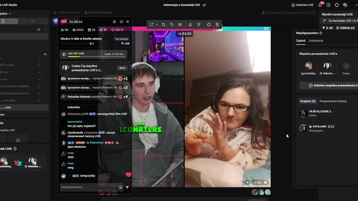Open top gifter avatar ranked 1
The image size is (358, 201).
pyautogui.click(x=255, y=192)
